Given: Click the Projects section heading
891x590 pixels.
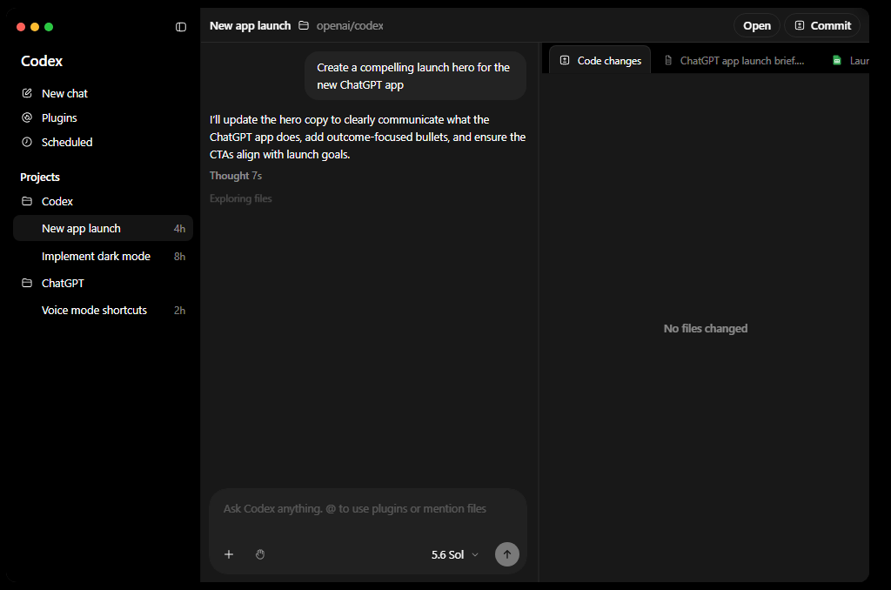Looking at the screenshot, I should tap(40, 177).
